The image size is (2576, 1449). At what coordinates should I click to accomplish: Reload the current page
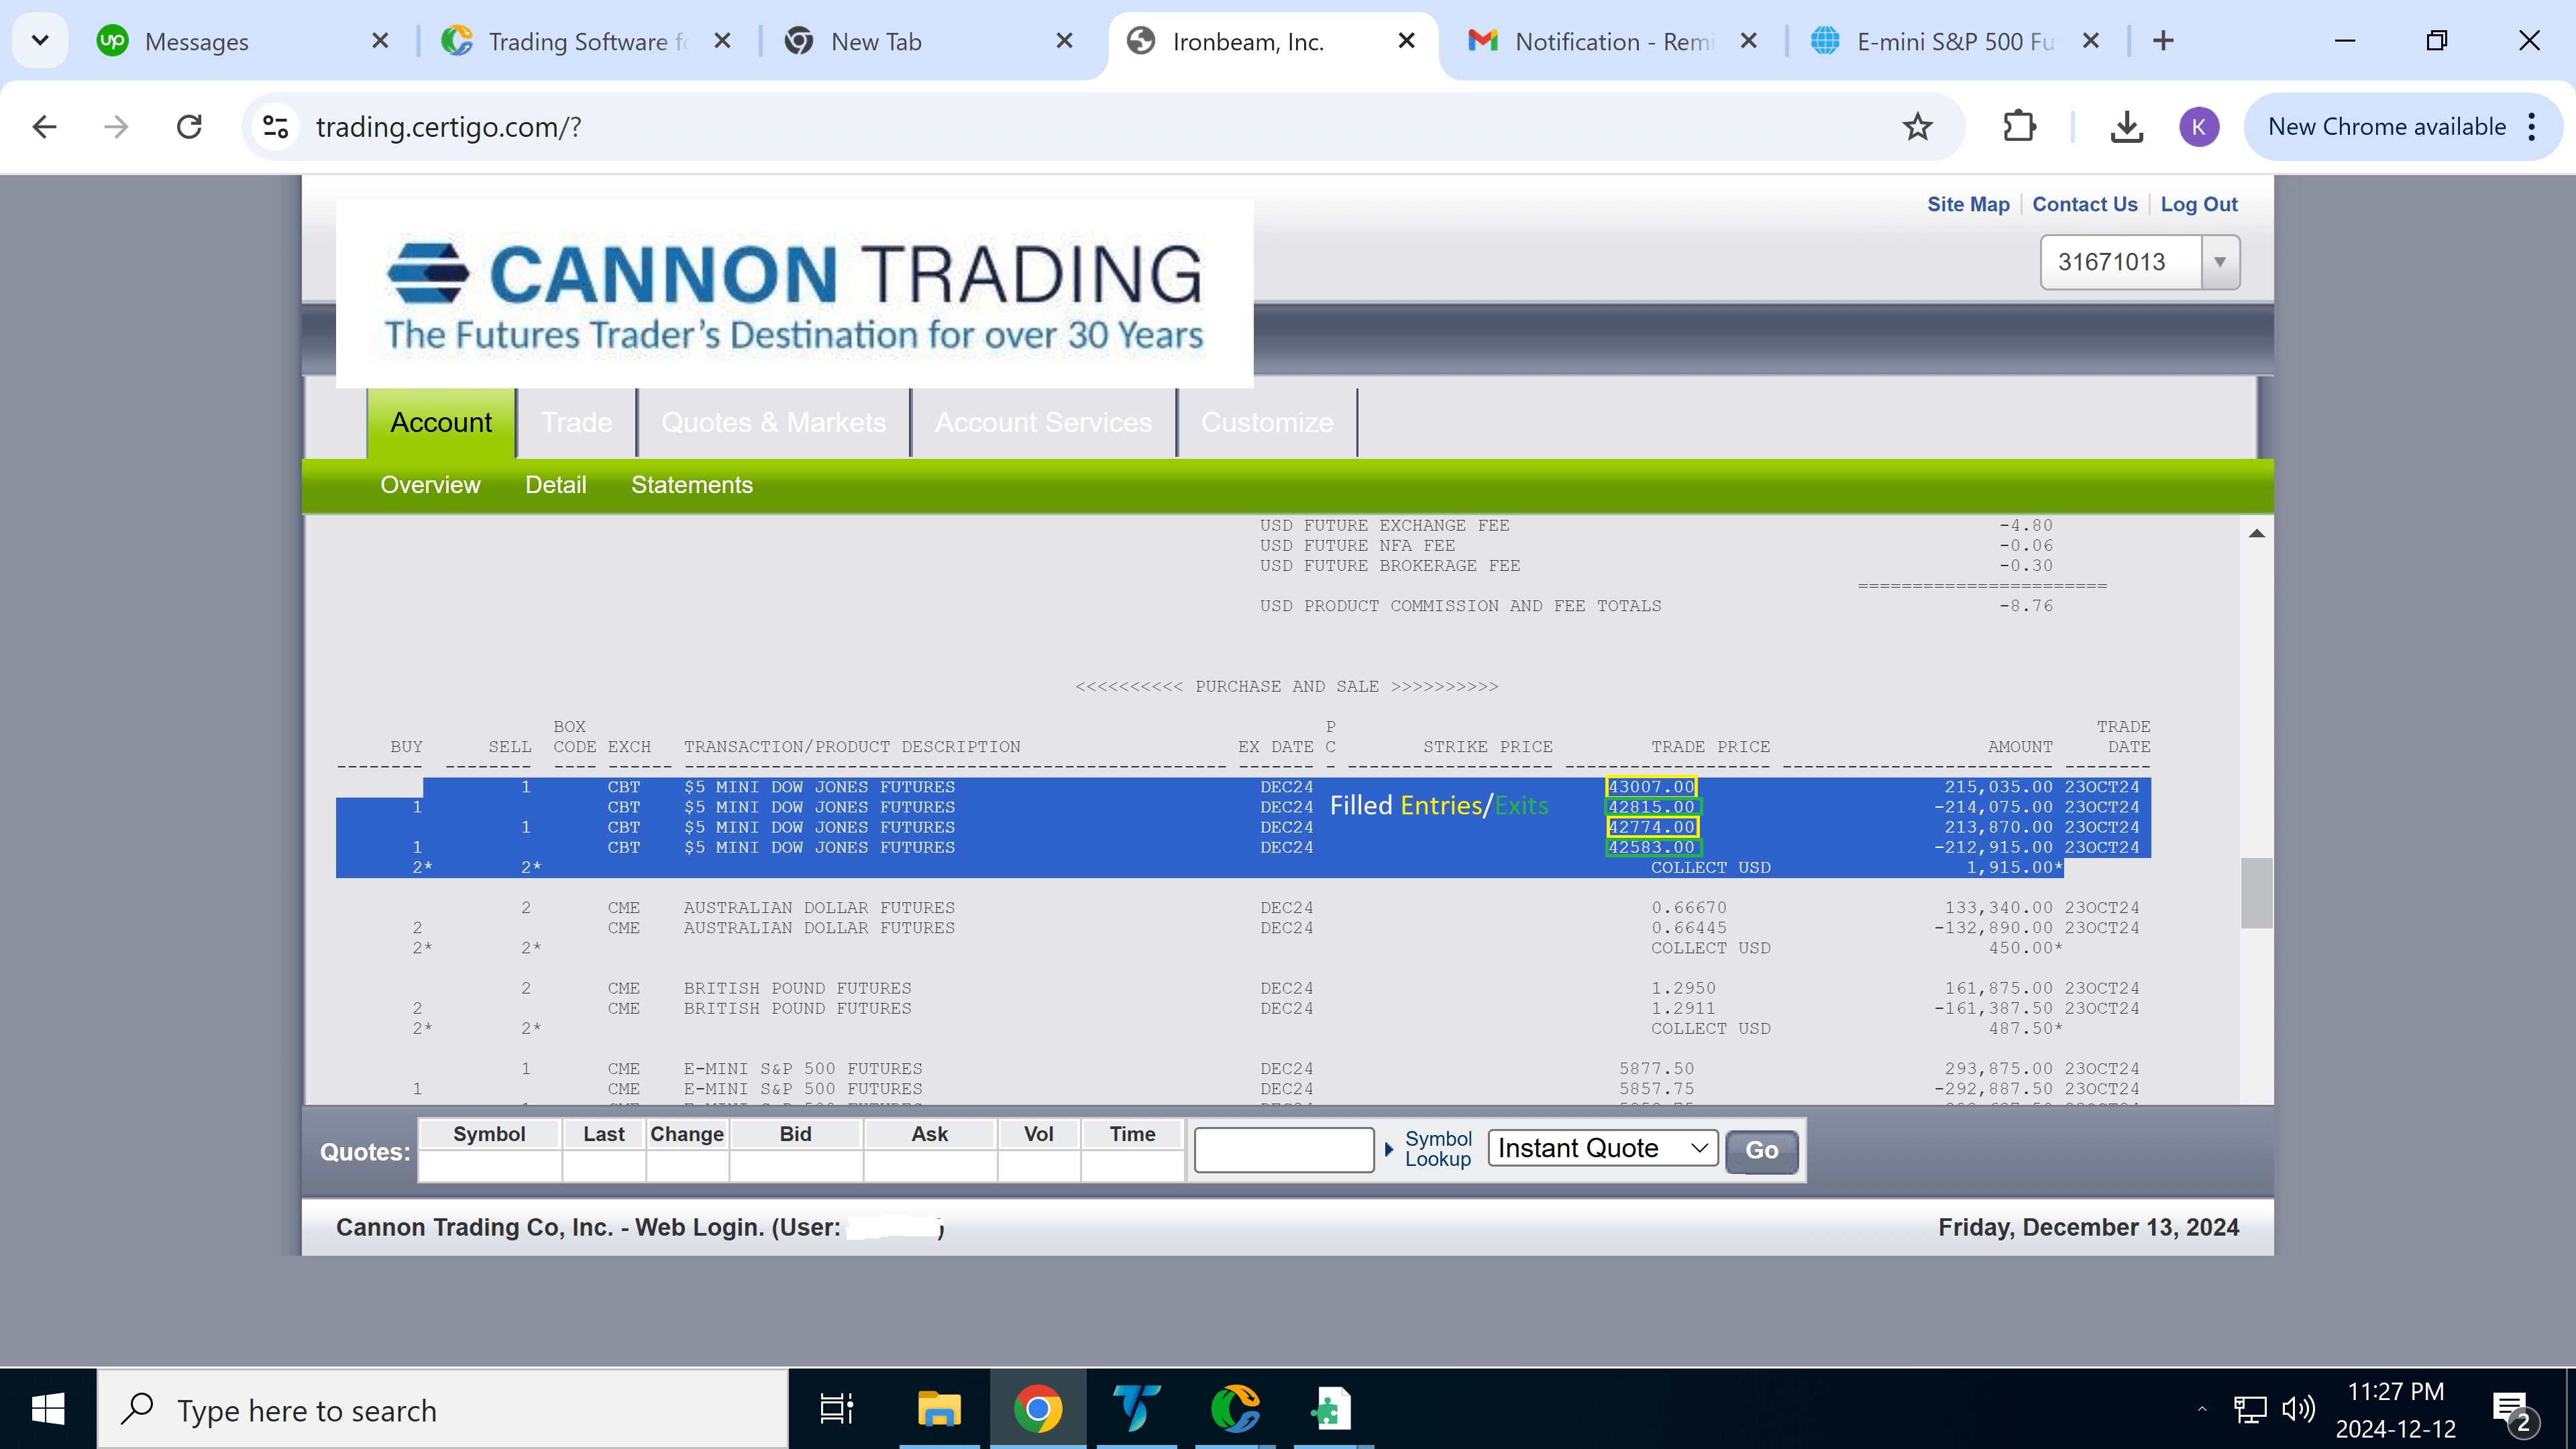[189, 127]
